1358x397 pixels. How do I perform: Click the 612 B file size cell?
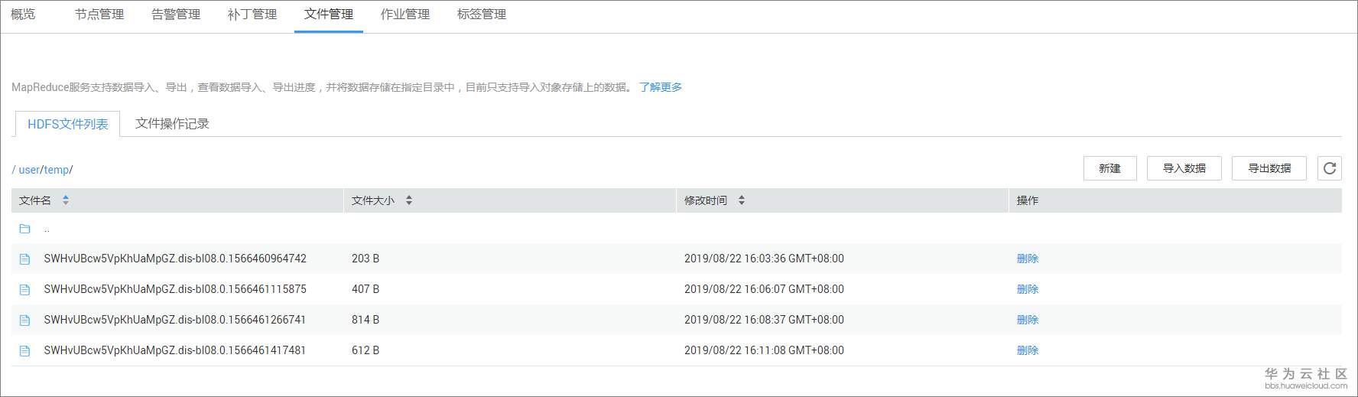[x=365, y=350]
